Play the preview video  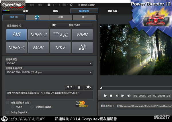(x=105, y=96)
